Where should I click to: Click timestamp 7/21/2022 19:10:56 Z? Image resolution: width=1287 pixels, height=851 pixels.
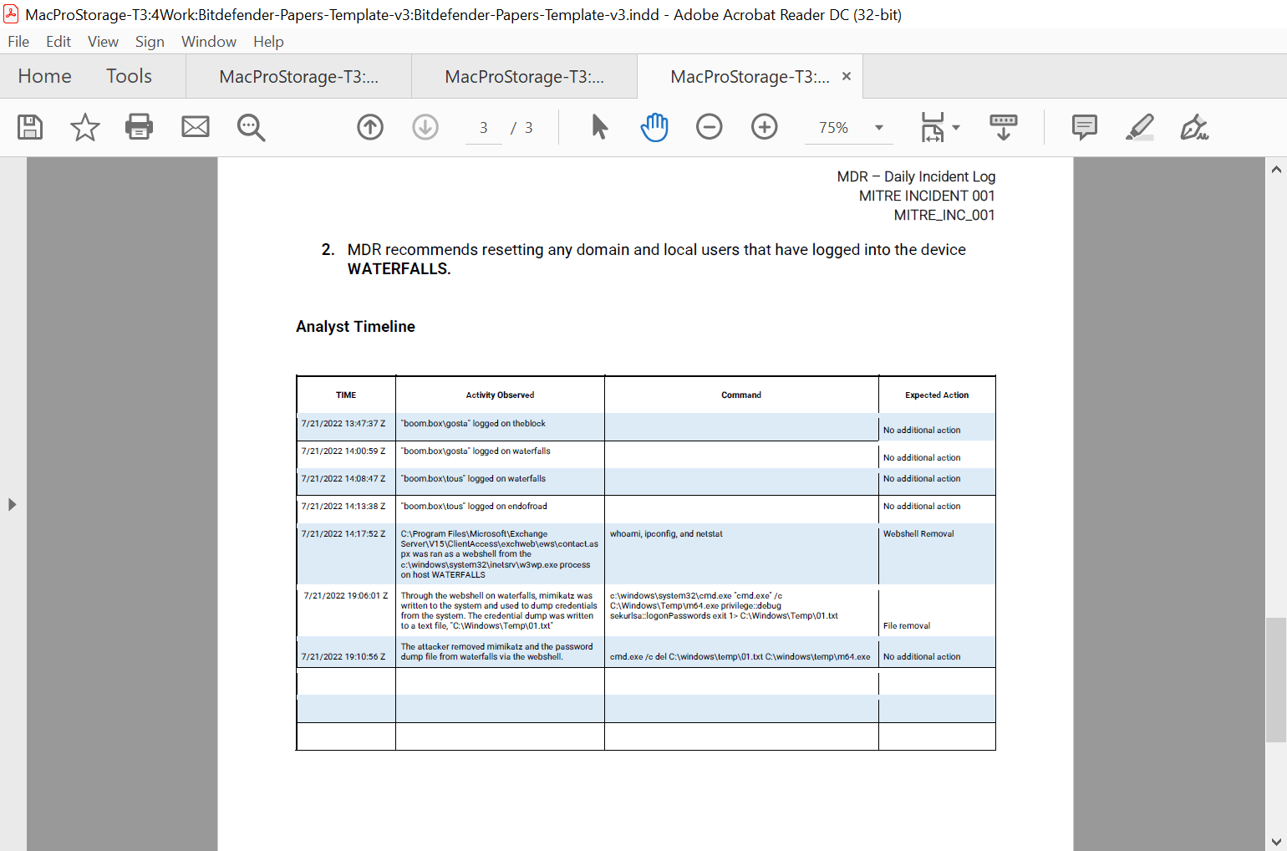click(343, 657)
